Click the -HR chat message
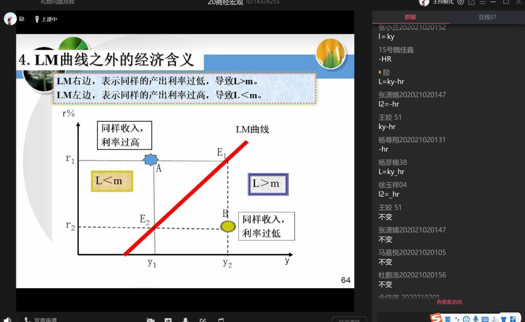This screenshot has width=525, height=322. [x=385, y=59]
